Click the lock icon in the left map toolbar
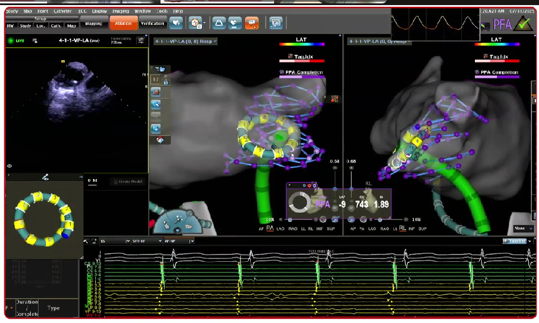This screenshot has width=539, height=323. 166,82
